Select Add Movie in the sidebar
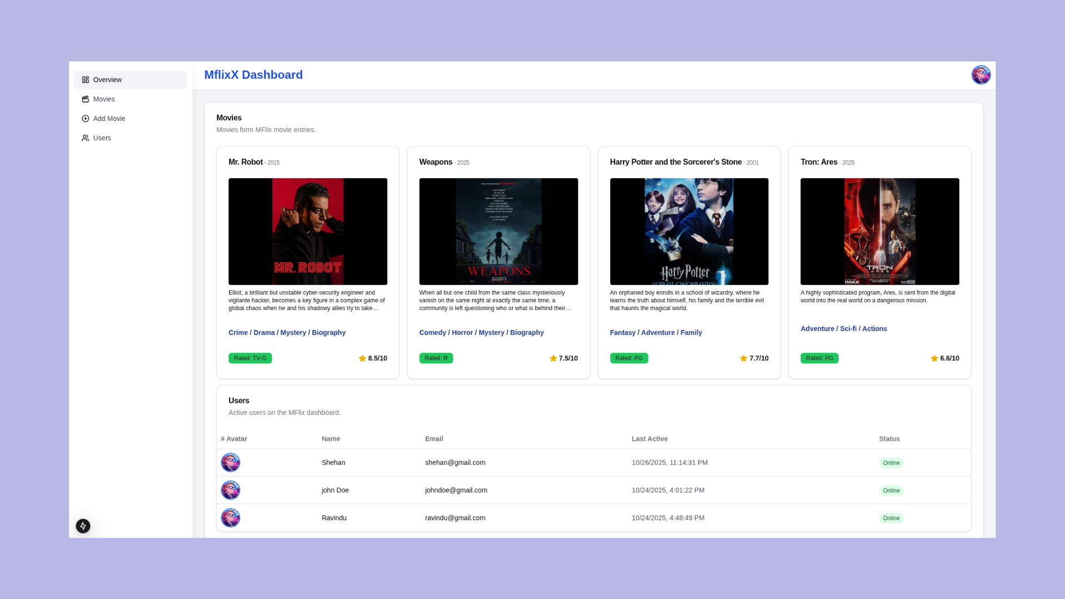 click(109, 119)
